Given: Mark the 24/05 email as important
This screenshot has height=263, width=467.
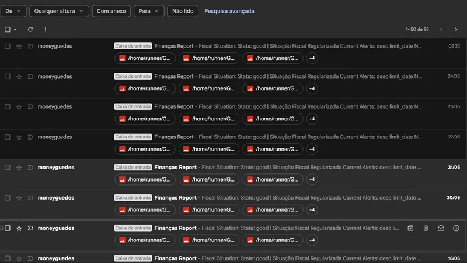Looking at the screenshot, I should [30, 77].
